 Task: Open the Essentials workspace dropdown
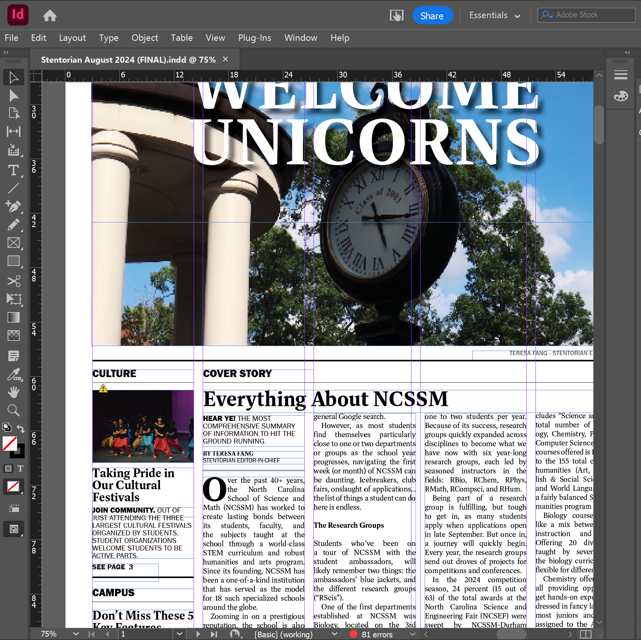[x=494, y=15]
